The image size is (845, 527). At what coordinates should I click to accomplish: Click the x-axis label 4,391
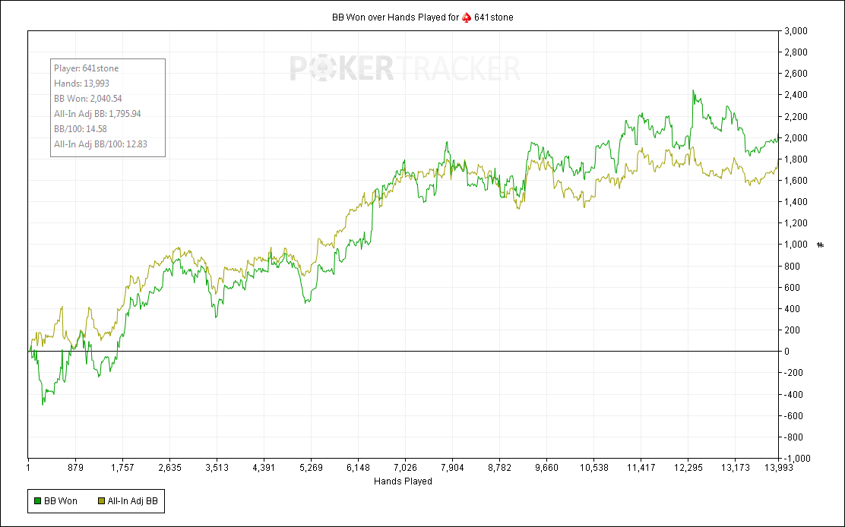(264, 468)
